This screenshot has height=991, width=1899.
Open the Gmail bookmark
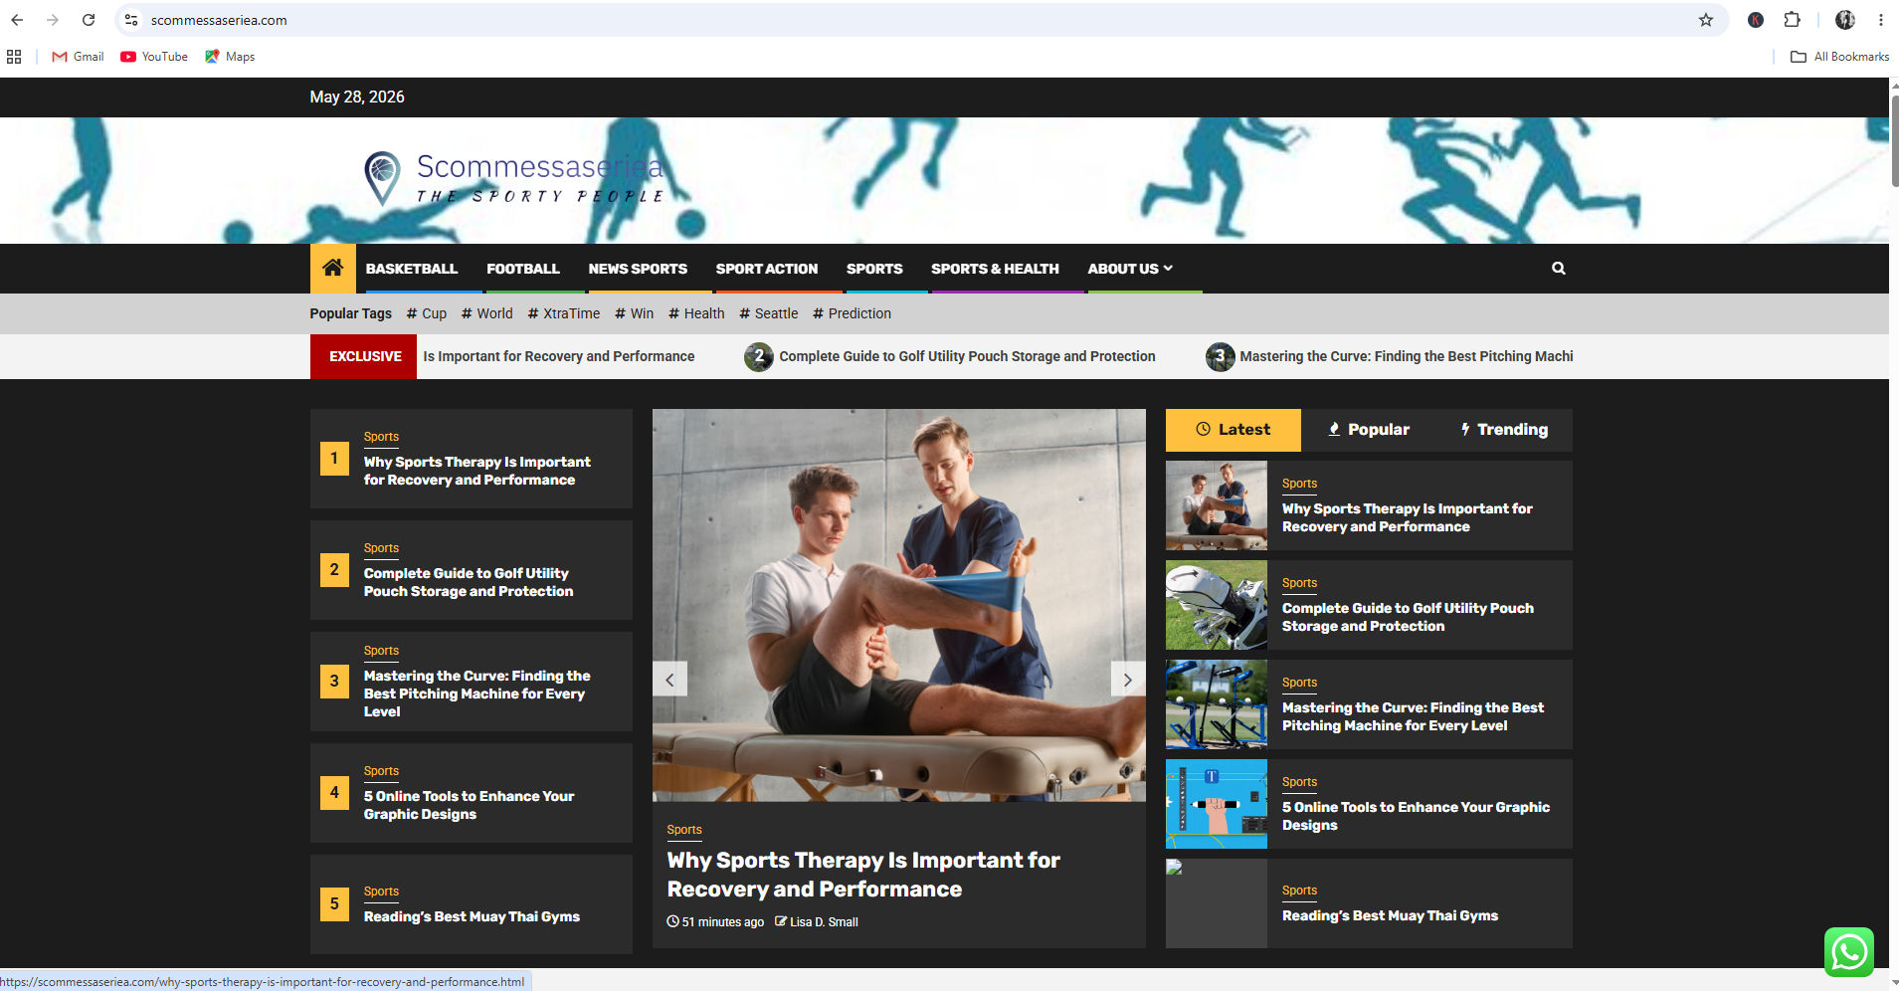tap(78, 57)
